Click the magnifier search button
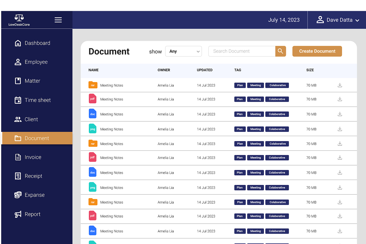This screenshot has height=244, width=366. click(x=280, y=51)
